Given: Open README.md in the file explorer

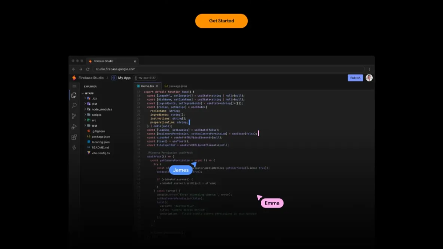Looking at the screenshot, I should [100, 147].
